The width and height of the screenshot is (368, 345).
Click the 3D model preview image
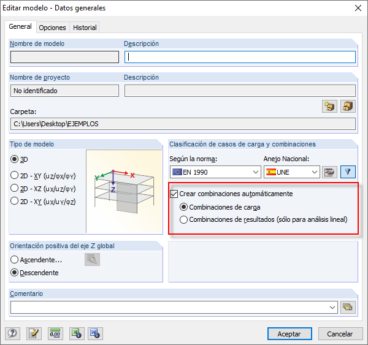[x=124, y=191]
